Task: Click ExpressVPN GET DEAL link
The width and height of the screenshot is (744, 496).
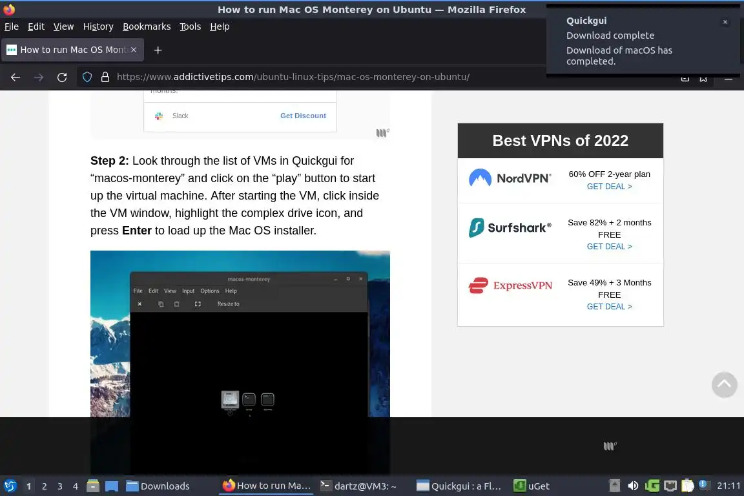Action: pyautogui.click(x=609, y=307)
